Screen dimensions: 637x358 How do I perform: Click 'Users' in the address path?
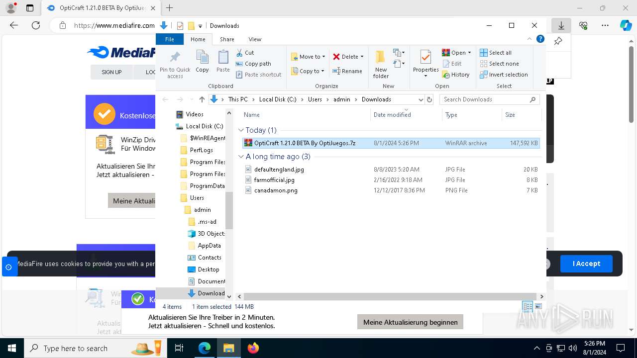pyautogui.click(x=315, y=99)
